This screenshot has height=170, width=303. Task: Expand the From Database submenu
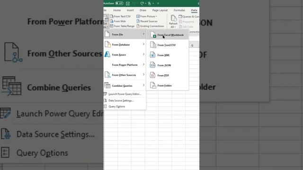tap(125, 44)
